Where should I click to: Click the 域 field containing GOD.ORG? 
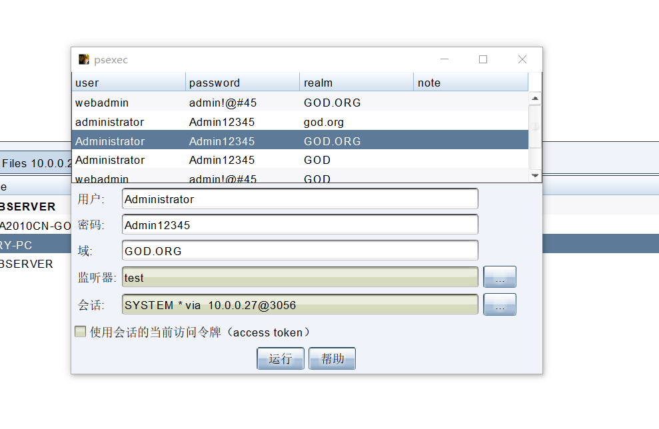coord(300,251)
